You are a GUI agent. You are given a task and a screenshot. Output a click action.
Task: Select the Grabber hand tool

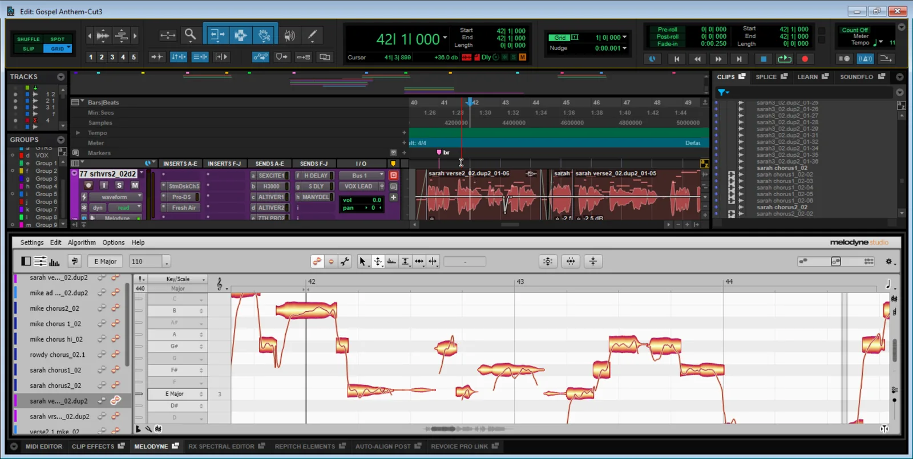(264, 35)
